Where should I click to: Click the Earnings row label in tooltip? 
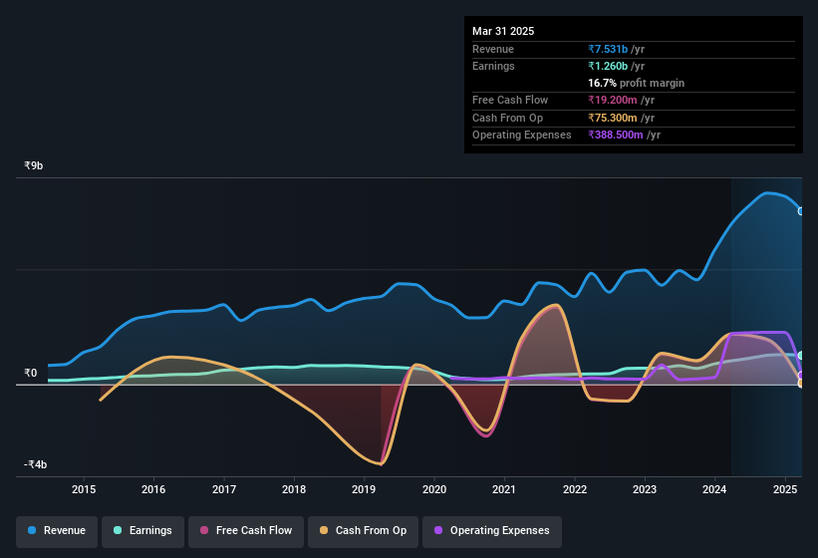[x=493, y=66]
